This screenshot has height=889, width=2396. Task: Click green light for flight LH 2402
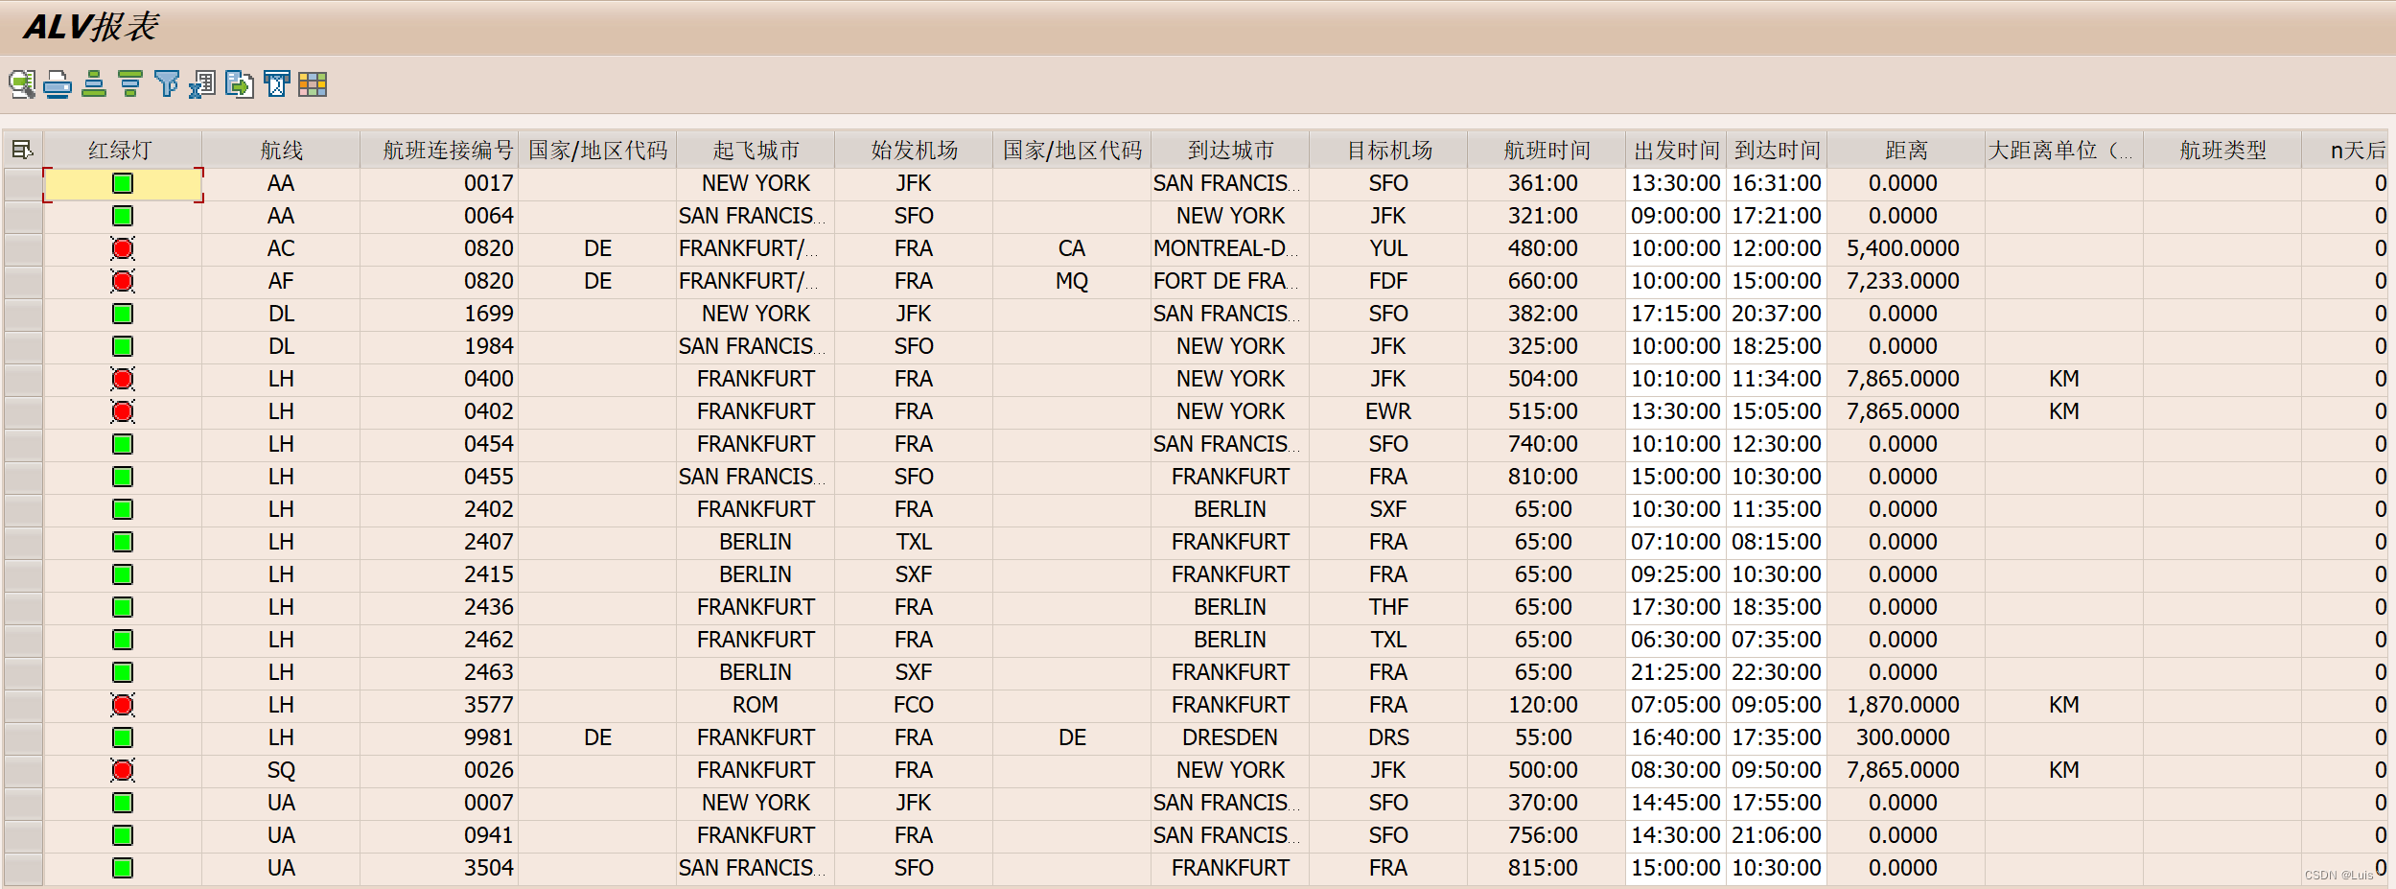(123, 509)
